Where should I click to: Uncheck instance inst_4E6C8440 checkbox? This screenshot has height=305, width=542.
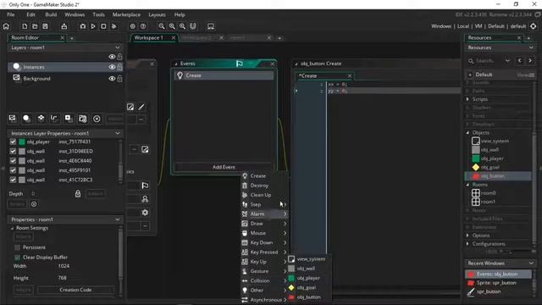click(x=13, y=161)
